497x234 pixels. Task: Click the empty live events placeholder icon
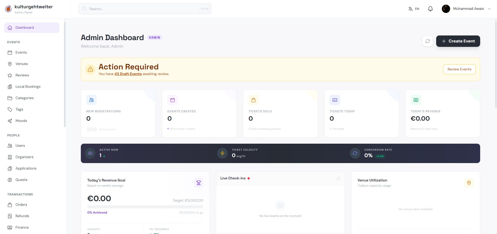click(x=280, y=206)
